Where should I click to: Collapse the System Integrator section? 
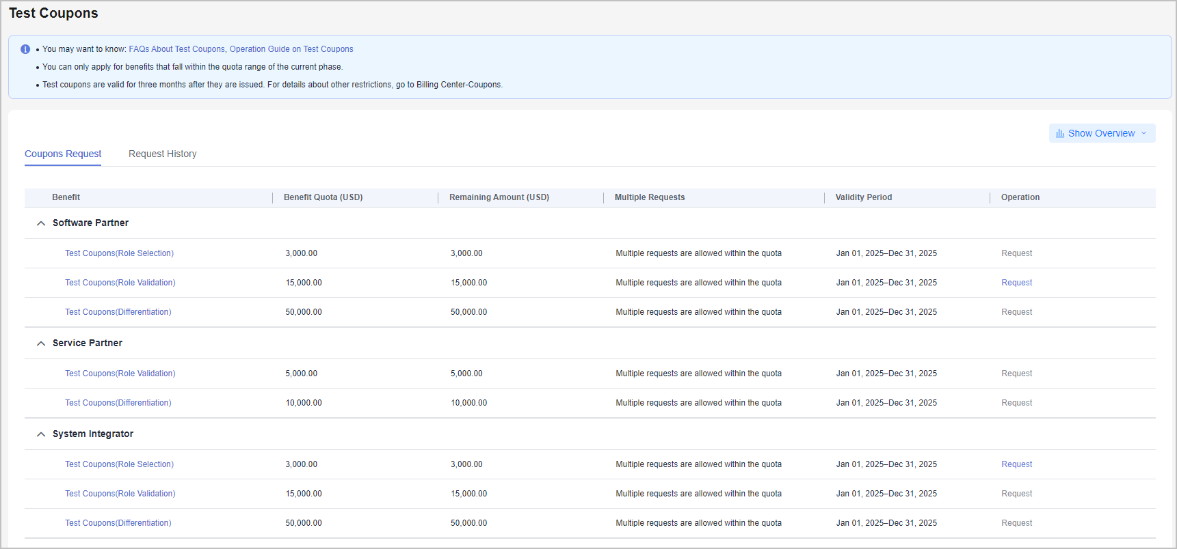[41, 434]
